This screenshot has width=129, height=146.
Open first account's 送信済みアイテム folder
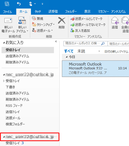point(17,93)
